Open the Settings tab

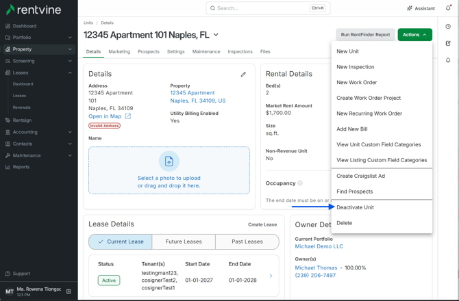[x=175, y=51]
